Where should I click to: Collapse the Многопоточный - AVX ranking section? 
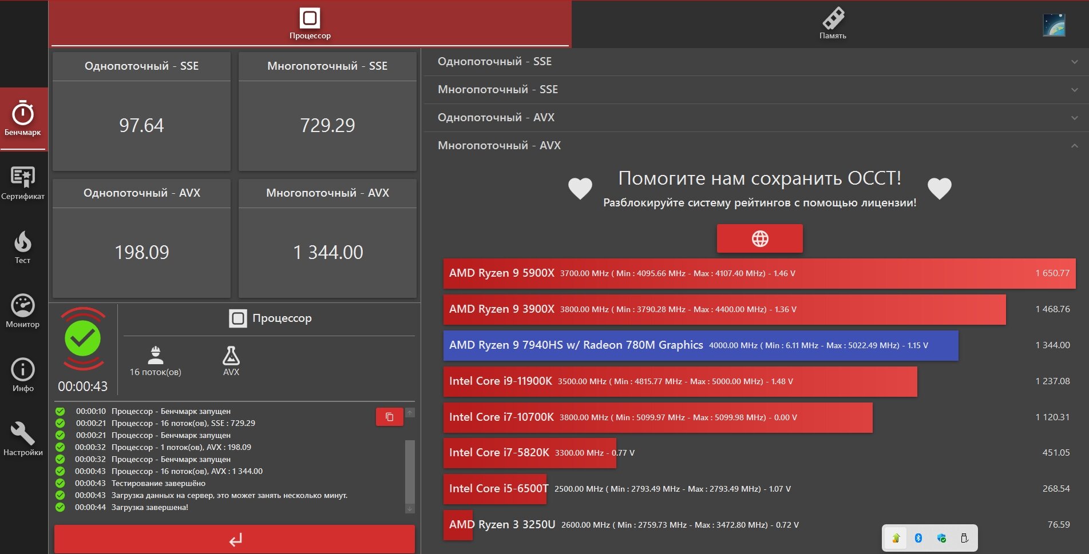click(x=756, y=146)
